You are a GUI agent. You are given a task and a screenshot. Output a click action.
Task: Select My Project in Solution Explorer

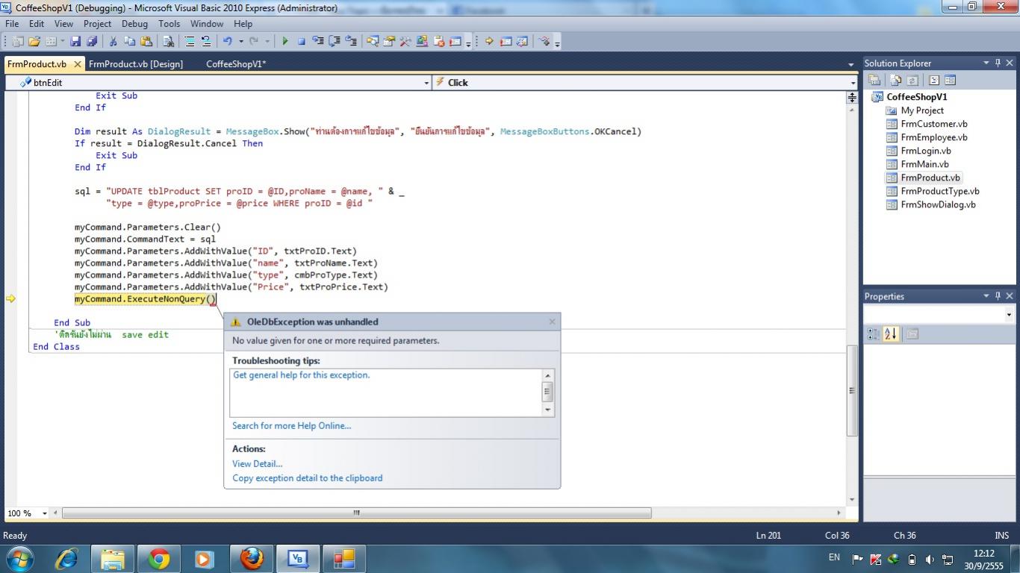point(922,110)
